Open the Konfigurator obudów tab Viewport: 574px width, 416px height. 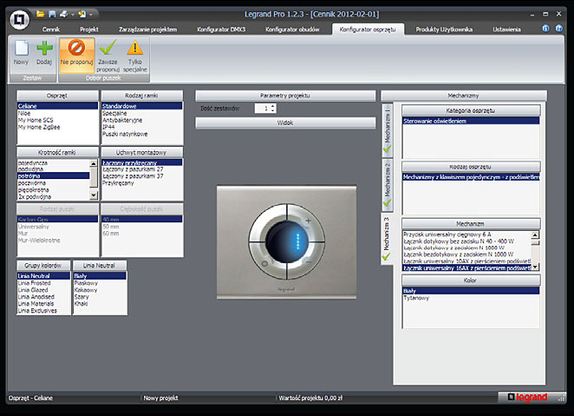[292, 30]
